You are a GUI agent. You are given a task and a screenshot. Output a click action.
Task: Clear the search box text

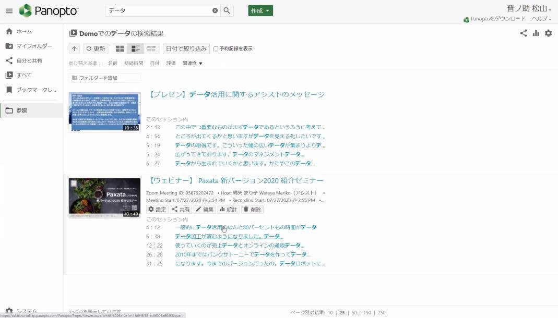coord(215,10)
